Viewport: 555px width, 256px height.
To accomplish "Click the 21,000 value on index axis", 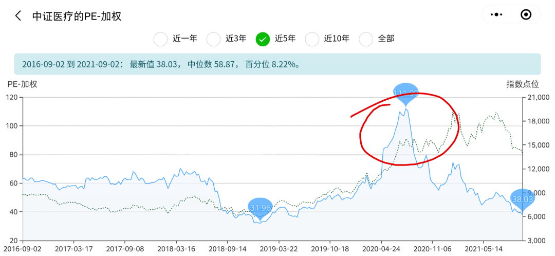I will (x=538, y=97).
